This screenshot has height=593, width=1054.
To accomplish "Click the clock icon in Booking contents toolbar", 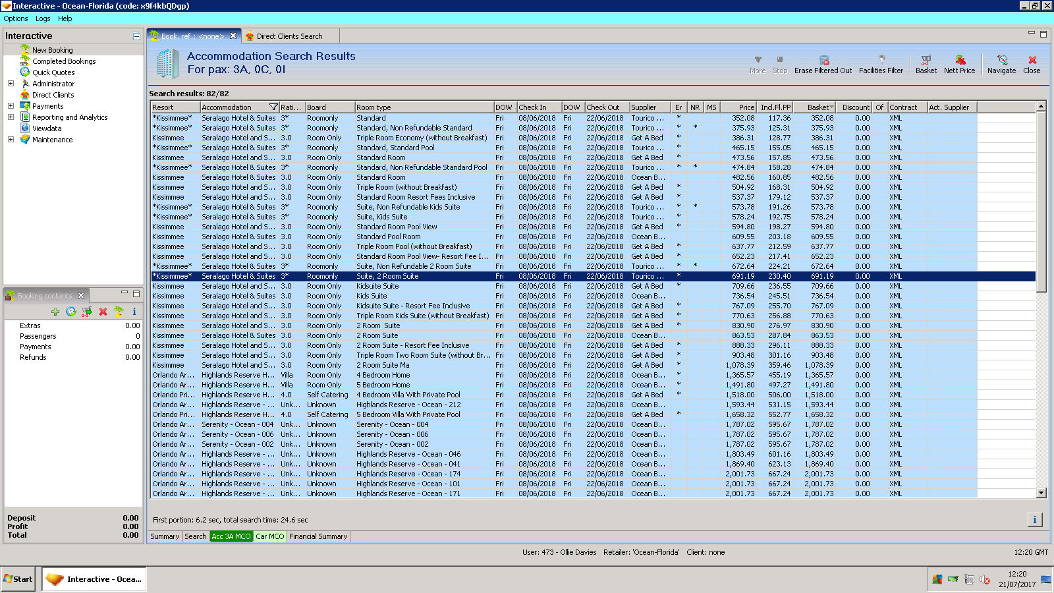I will click(71, 312).
